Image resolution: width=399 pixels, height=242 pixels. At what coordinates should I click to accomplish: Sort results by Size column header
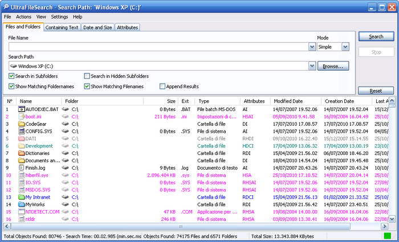[x=161, y=101]
